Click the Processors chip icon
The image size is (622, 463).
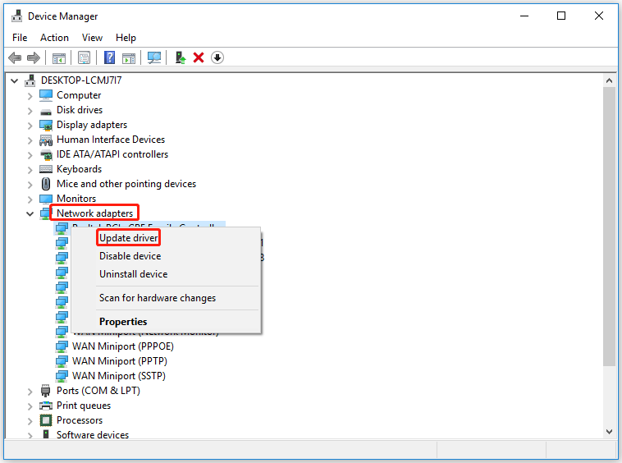46,420
